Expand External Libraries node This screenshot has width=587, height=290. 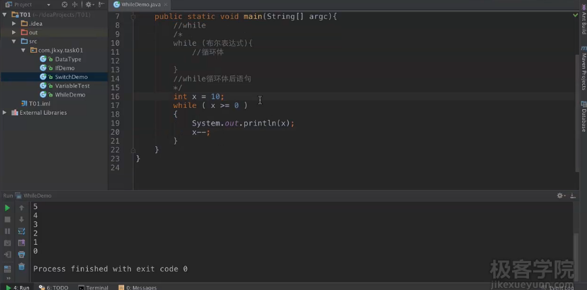[5, 113]
